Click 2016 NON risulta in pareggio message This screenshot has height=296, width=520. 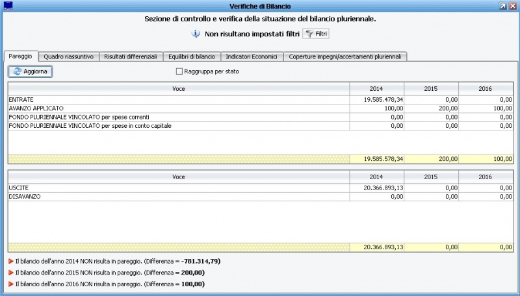point(110,284)
